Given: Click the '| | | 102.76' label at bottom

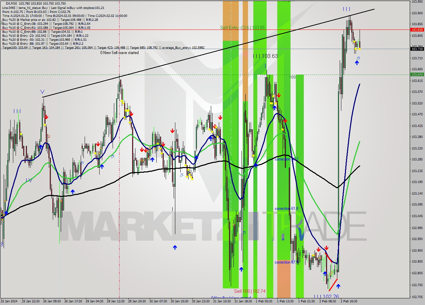Looking at the screenshot, I should [326, 296].
